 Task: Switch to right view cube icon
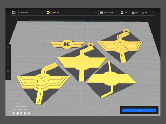(x=29, y=113)
